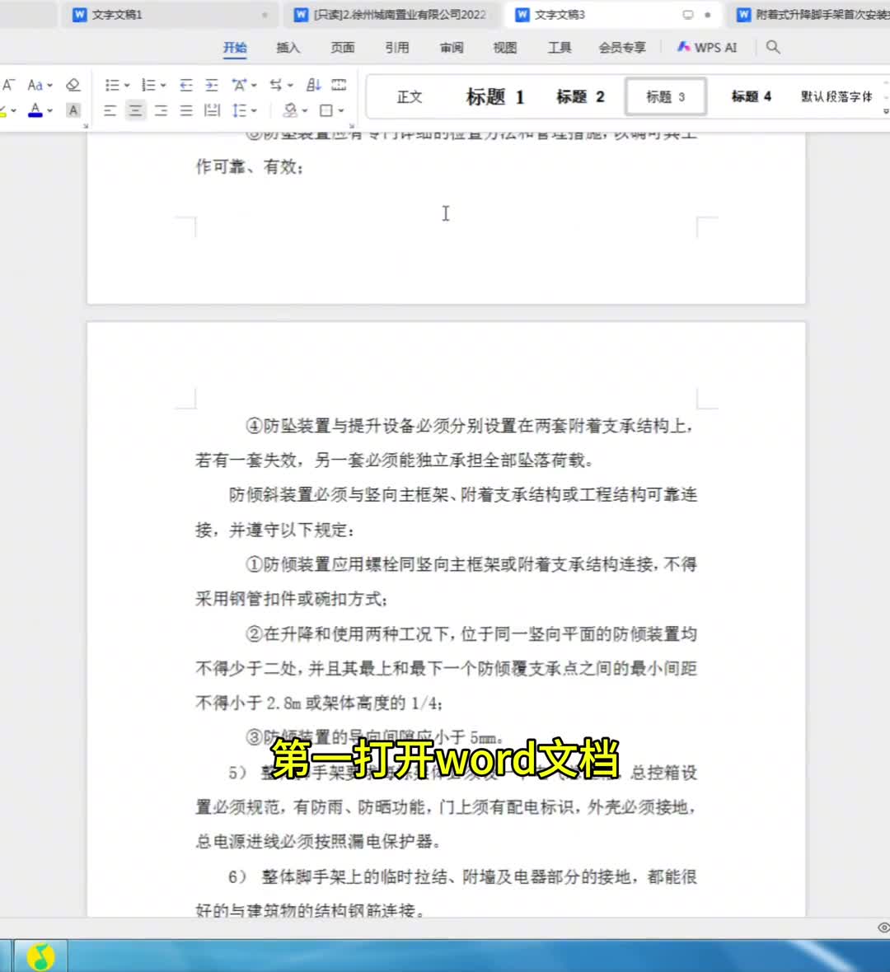Click the sort icon in paragraph tools

(x=313, y=85)
